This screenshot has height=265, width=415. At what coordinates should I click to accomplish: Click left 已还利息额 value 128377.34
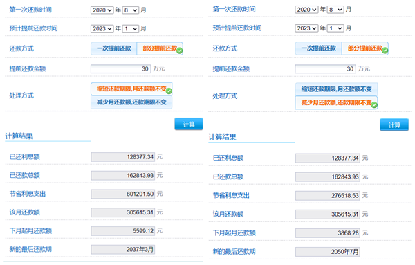[x=123, y=157]
